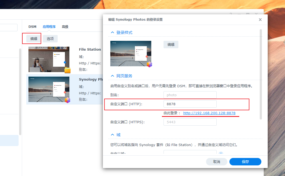285x176 pixels.
Task: Close the Synology Photos login settings dialog
Action: click(260, 20)
